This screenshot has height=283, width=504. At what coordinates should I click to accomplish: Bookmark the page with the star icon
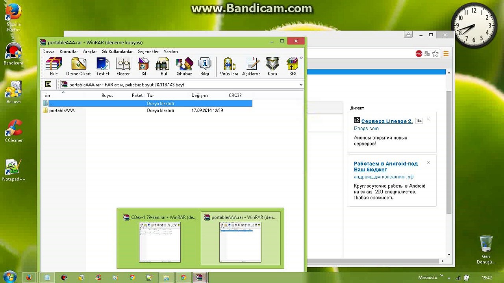435,54
